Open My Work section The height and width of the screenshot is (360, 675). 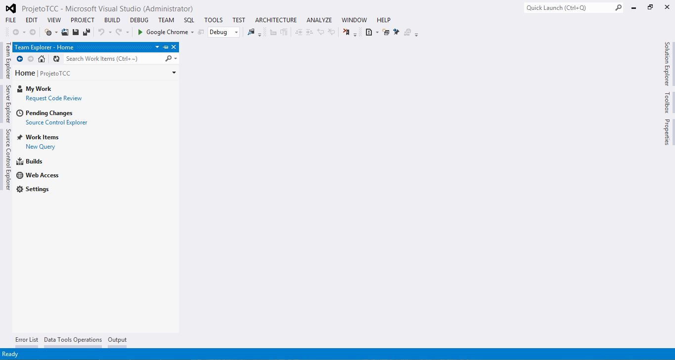[38, 89]
